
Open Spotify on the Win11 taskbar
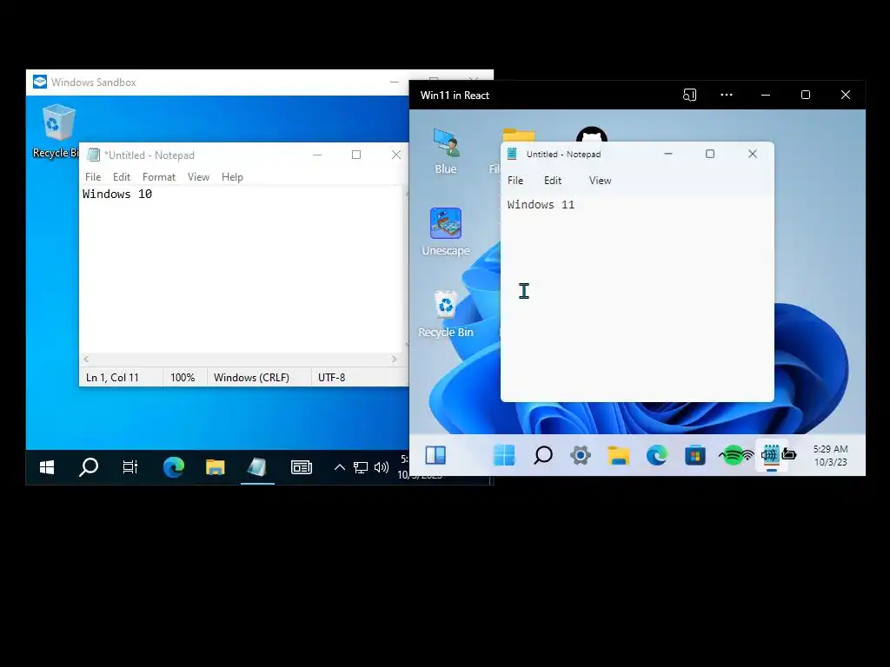point(733,455)
